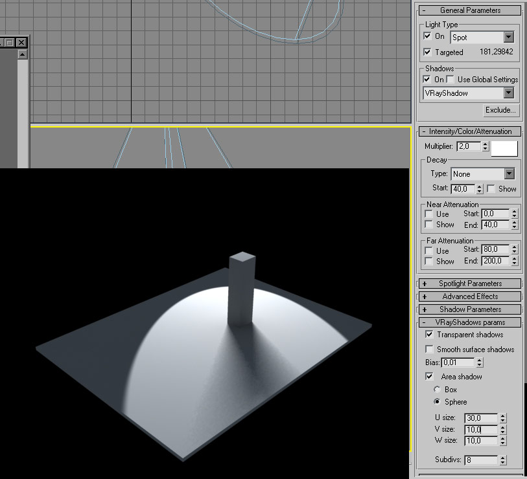Collapse the Intensity/Color/Attenuation rollout

pyautogui.click(x=470, y=131)
